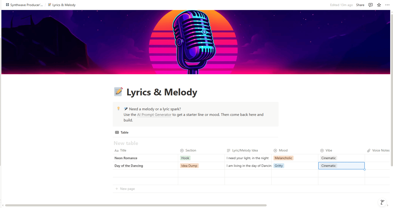Click the New table title placeholder
Screen dimensions: 393x208
pyautogui.click(x=126, y=143)
